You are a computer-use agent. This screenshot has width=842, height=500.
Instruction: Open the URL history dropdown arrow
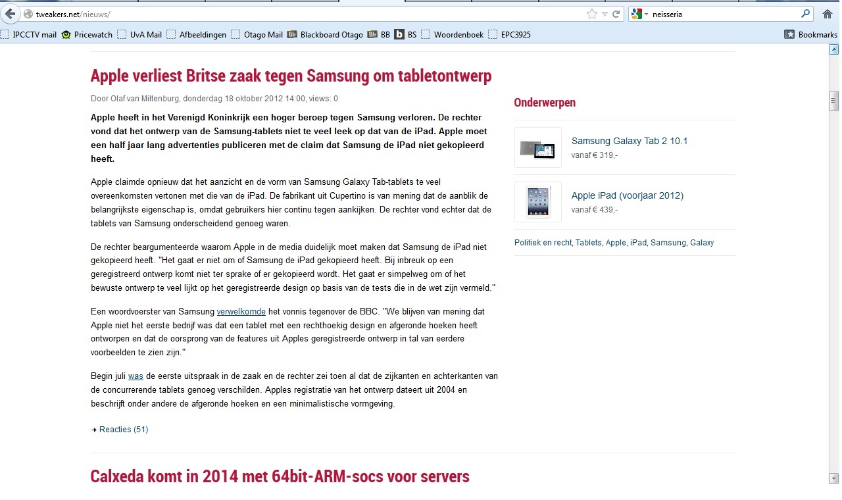(x=605, y=14)
